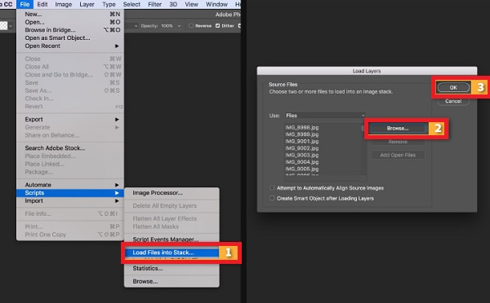Toggle the Dither checkbox in options bar
This screenshot has width=490, height=303.
tap(217, 26)
